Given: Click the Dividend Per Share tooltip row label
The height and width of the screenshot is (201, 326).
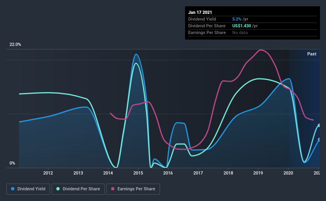Looking at the screenshot, I should click(x=206, y=26).
